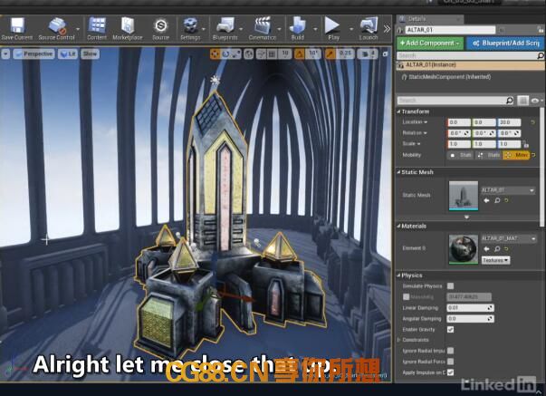
Task: Select the rotate gizmo mode icon
Action: click(225, 54)
